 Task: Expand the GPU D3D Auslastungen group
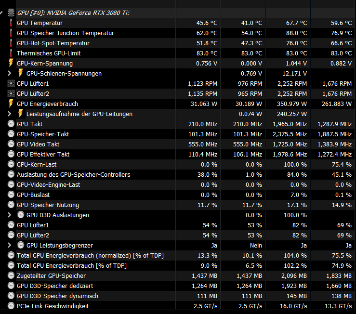[9, 215]
